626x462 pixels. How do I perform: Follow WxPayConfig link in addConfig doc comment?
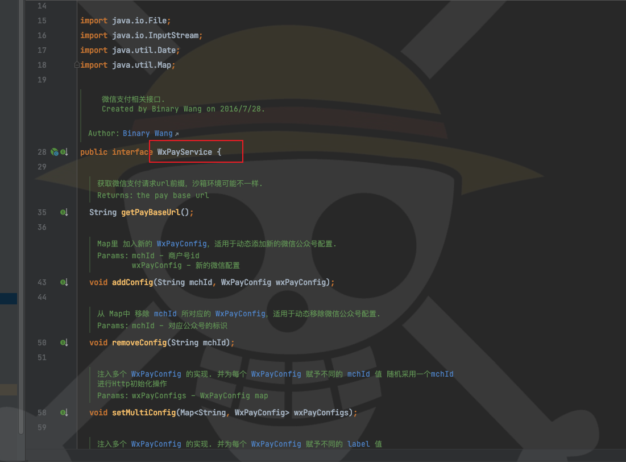point(181,244)
